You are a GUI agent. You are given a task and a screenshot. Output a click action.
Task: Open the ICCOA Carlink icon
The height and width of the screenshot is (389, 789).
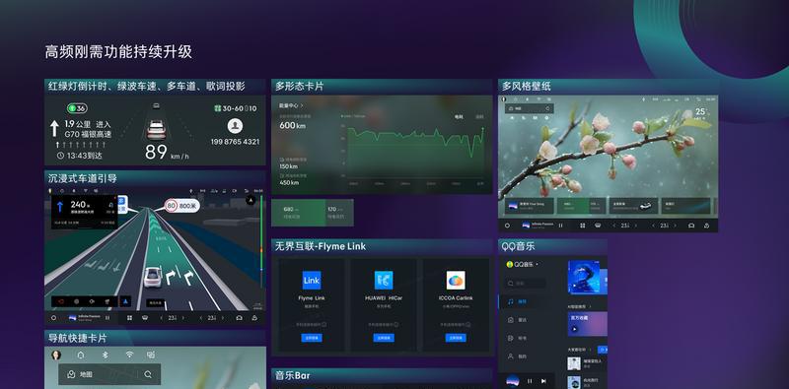[x=456, y=280]
